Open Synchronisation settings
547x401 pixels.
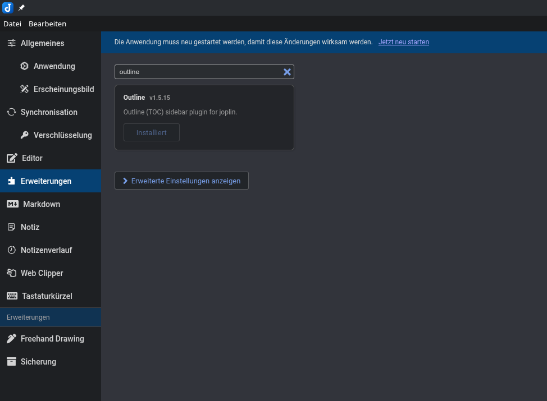pyautogui.click(x=51, y=112)
